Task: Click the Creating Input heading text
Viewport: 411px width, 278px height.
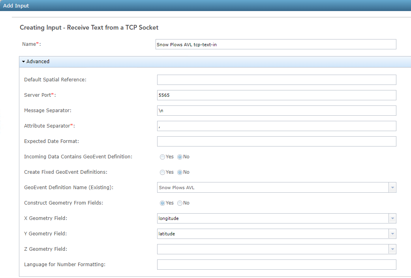Action: (x=89, y=27)
